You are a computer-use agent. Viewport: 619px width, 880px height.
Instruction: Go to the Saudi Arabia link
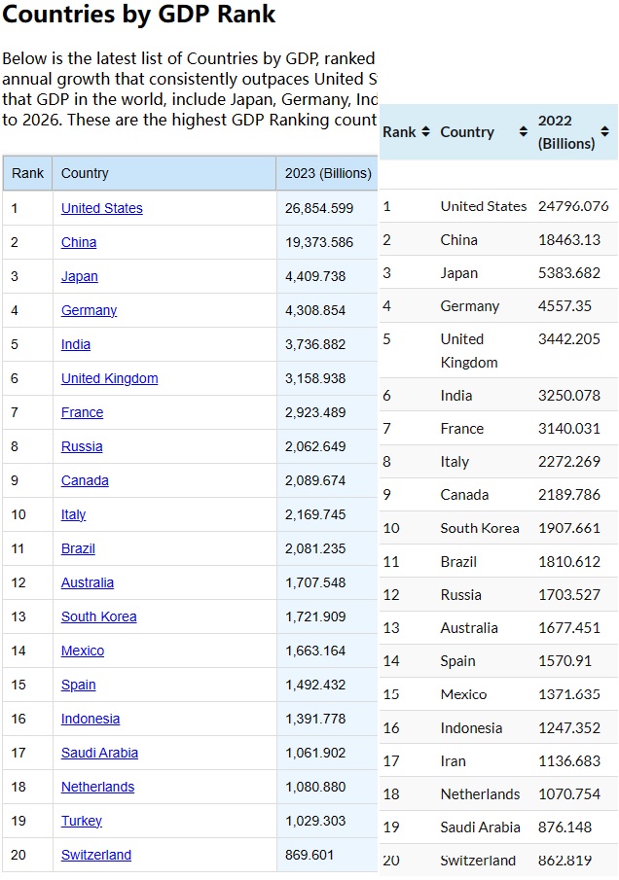pyautogui.click(x=99, y=754)
